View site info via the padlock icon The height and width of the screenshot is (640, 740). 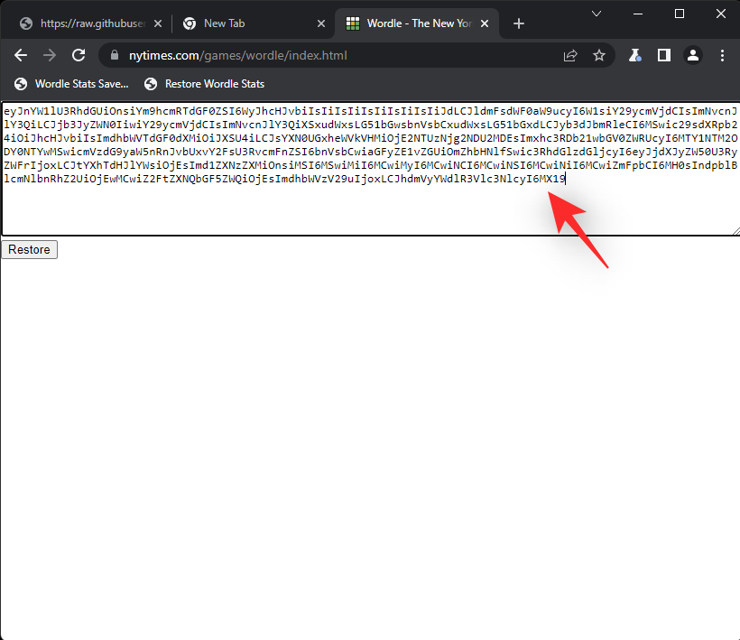pyautogui.click(x=114, y=55)
